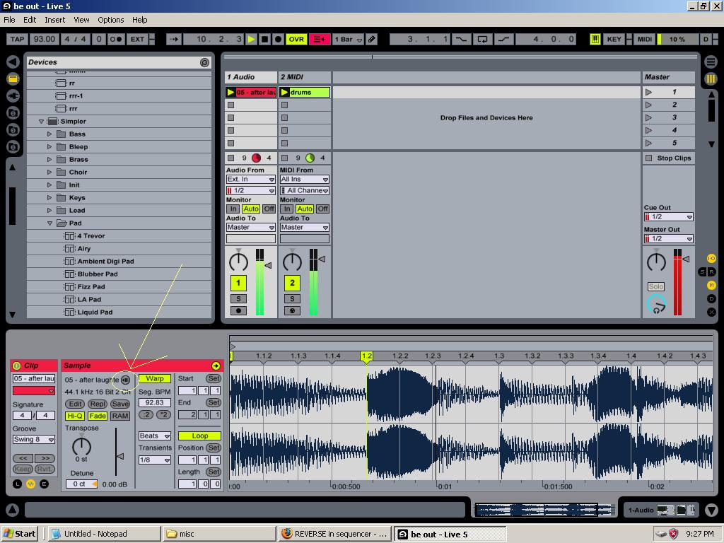Viewport: 724px width, 543px height.
Task: Open track 1 Audio To Master dropdown
Action: 251,227
